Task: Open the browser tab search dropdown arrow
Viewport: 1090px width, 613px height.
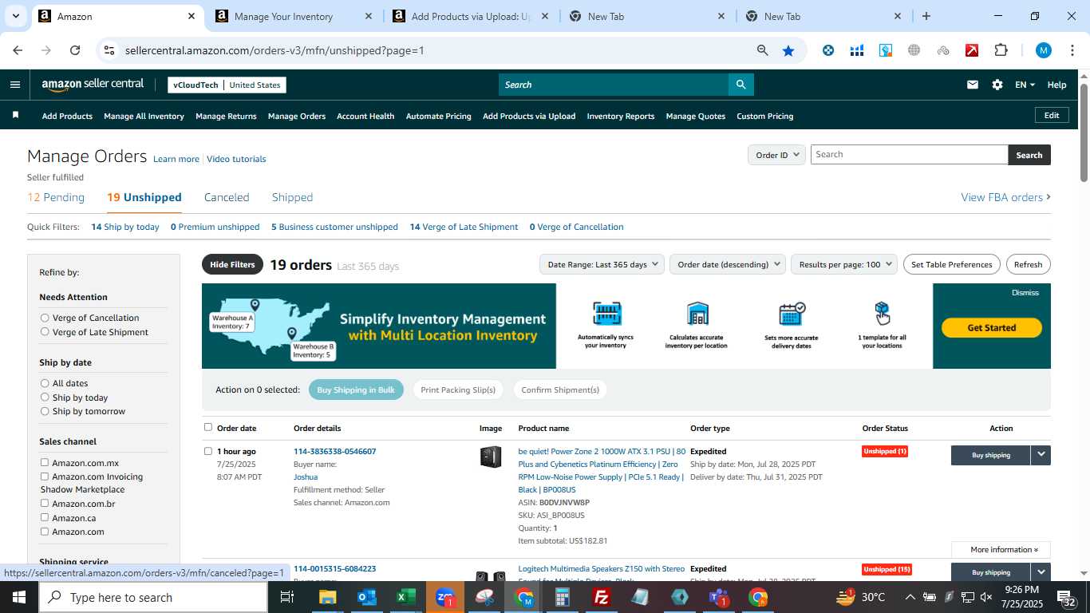Action: pos(15,16)
